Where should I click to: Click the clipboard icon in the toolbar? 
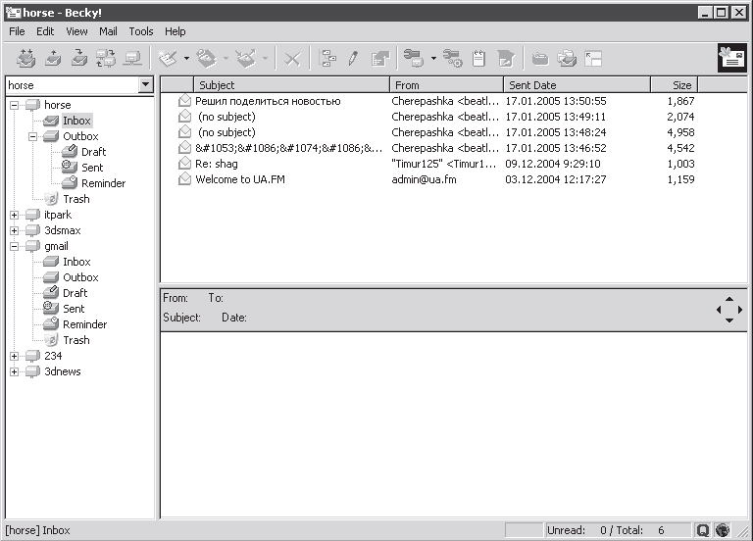[479, 59]
